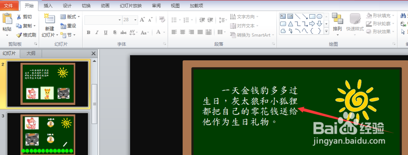Click the Paste (粘贴) clipboard icon
Image resolution: width=408 pixels, height=155 pixels.
7,19
